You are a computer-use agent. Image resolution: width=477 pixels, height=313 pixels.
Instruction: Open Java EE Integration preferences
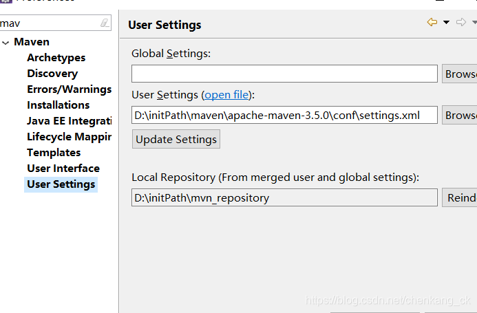pyautogui.click(x=69, y=121)
